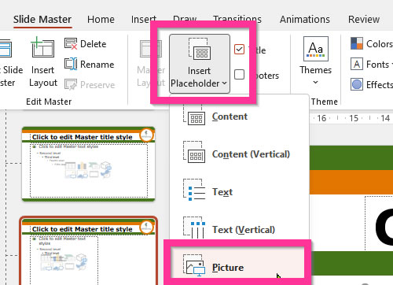This screenshot has height=285, width=393.
Task: Choose Content (Vertical) placeholder
Action: point(239,154)
